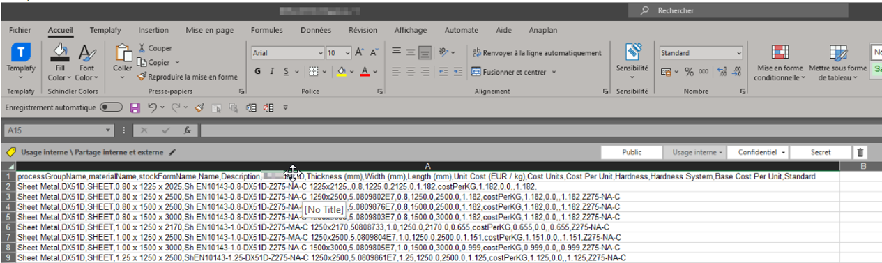
Task: Click the Undo arrow
Action: click(152, 107)
